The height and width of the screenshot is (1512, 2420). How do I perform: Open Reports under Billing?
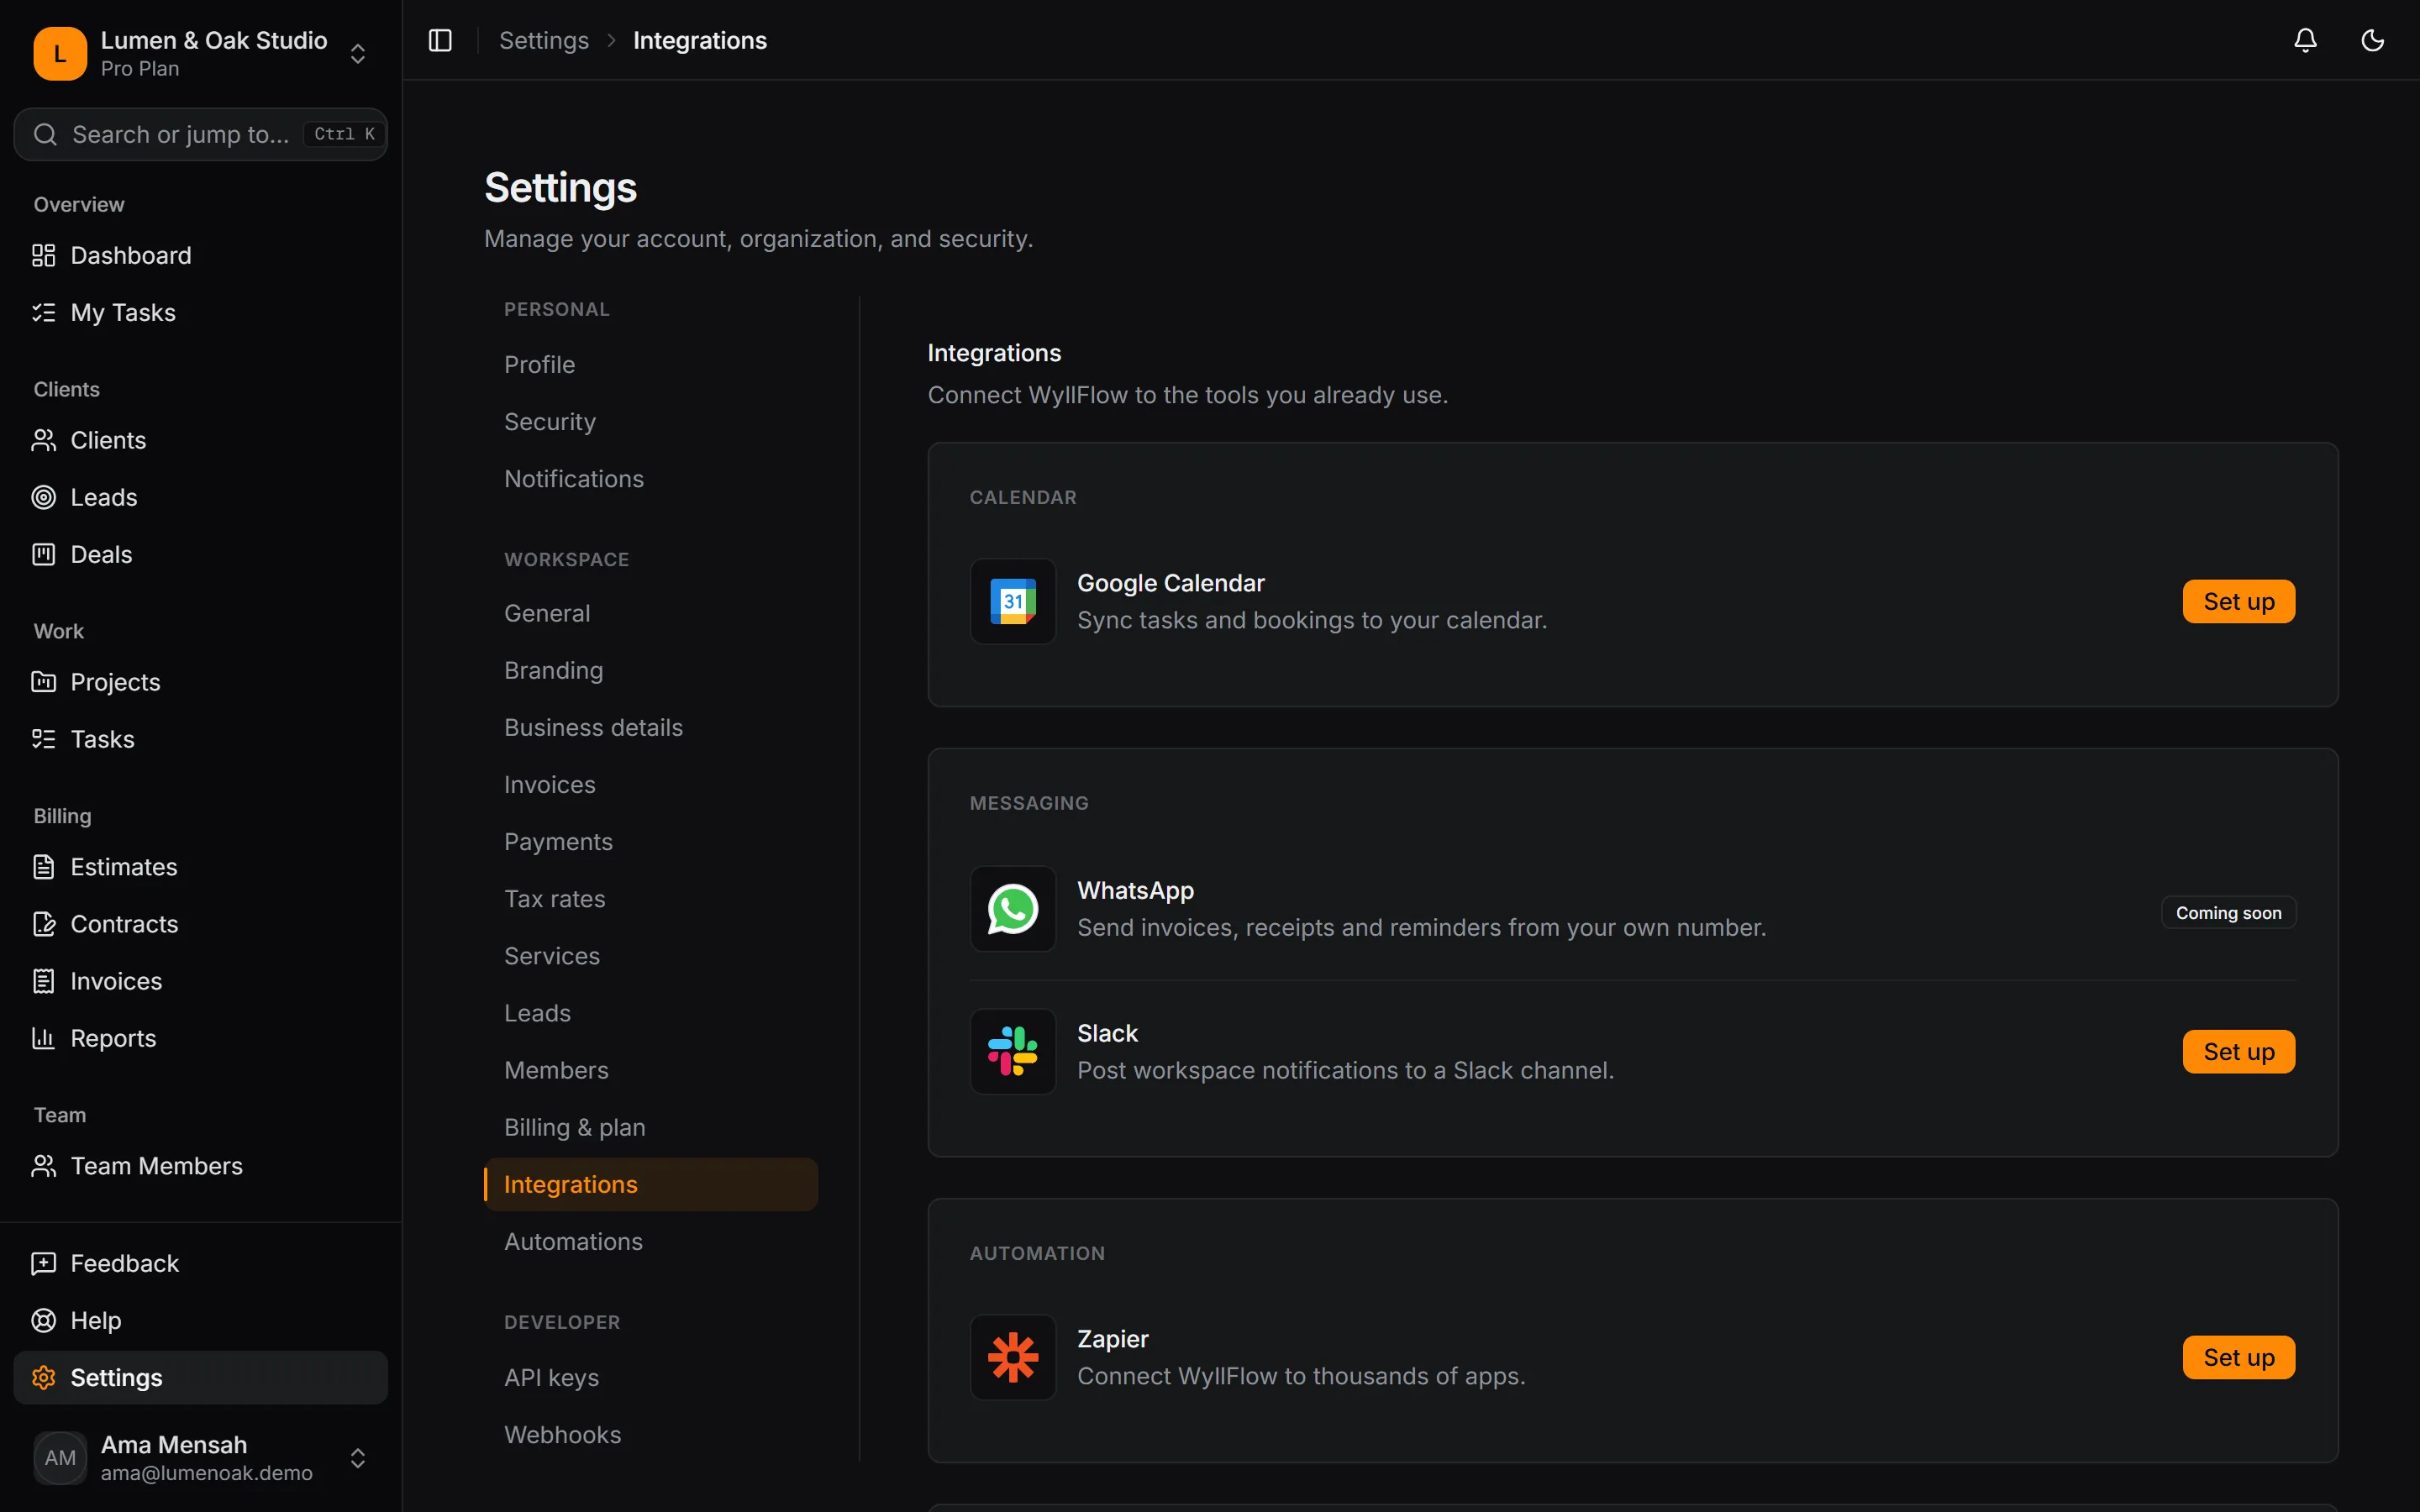(x=200, y=1038)
